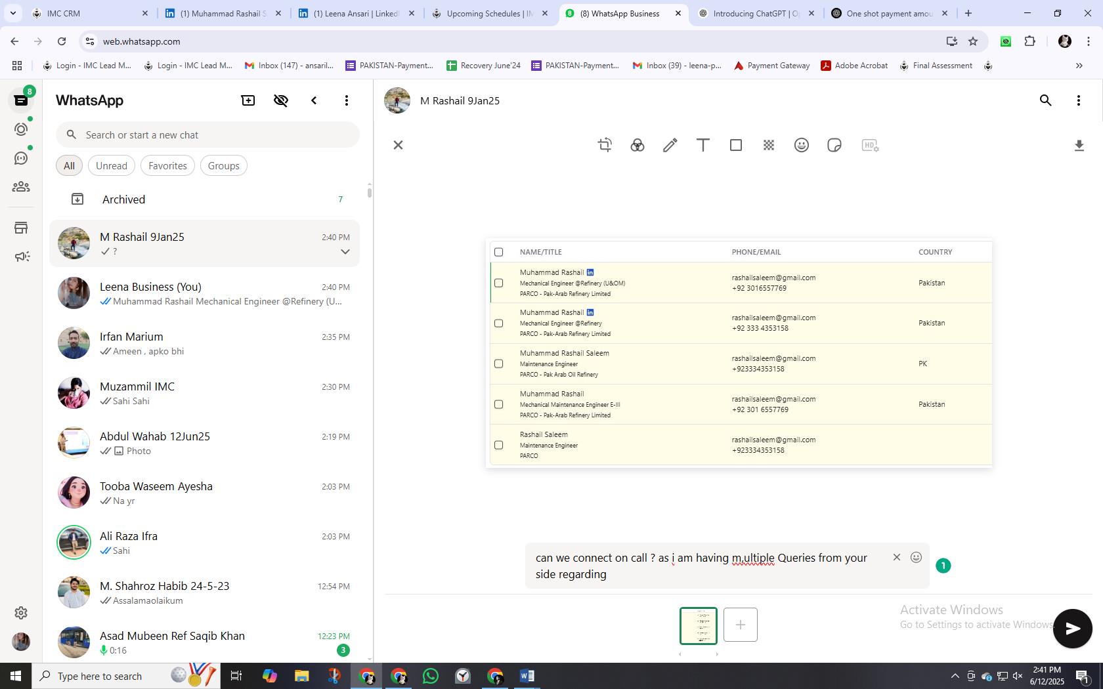This screenshot has width=1103, height=689.
Task: Open Abdul Wahab 12Jun25 chat
Action: pyautogui.click(x=204, y=443)
